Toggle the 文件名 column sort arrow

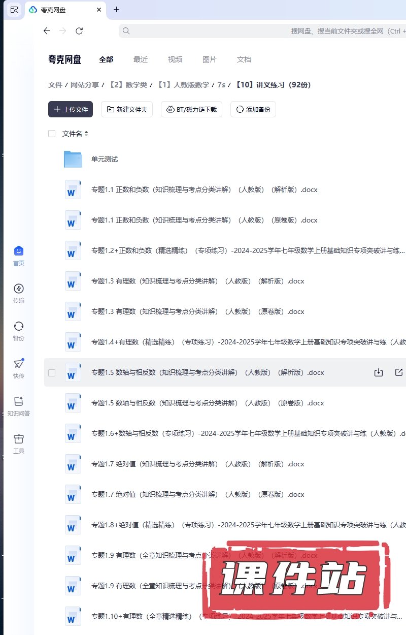pyautogui.click(x=86, y=134)
